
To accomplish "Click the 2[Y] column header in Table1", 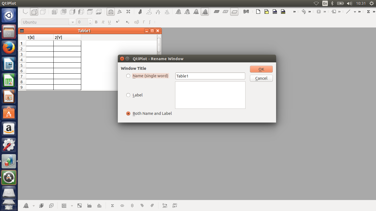I will tap(67, 38).
